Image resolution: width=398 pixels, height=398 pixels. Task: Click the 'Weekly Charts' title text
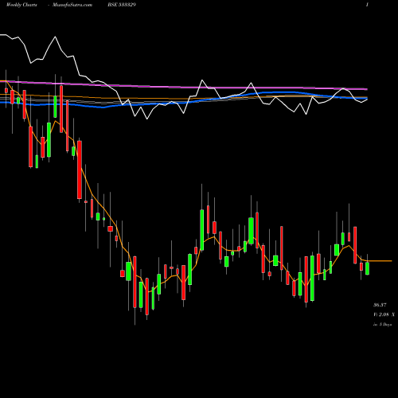click(21, 5)
